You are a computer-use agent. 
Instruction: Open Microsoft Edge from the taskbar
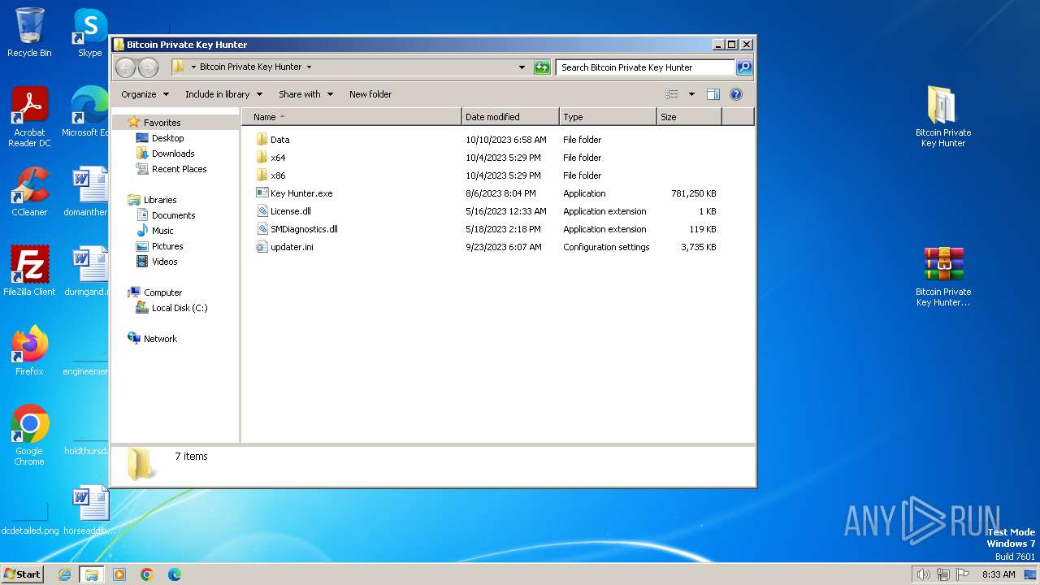pos(174,574)
